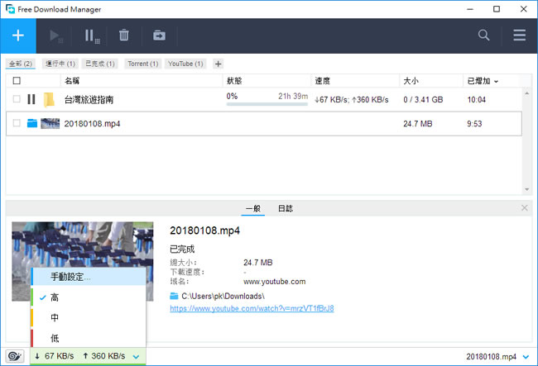Check the box for 台灣旅遊指南
This screenshot has width=538, height=366.
[x=17, y=99]
